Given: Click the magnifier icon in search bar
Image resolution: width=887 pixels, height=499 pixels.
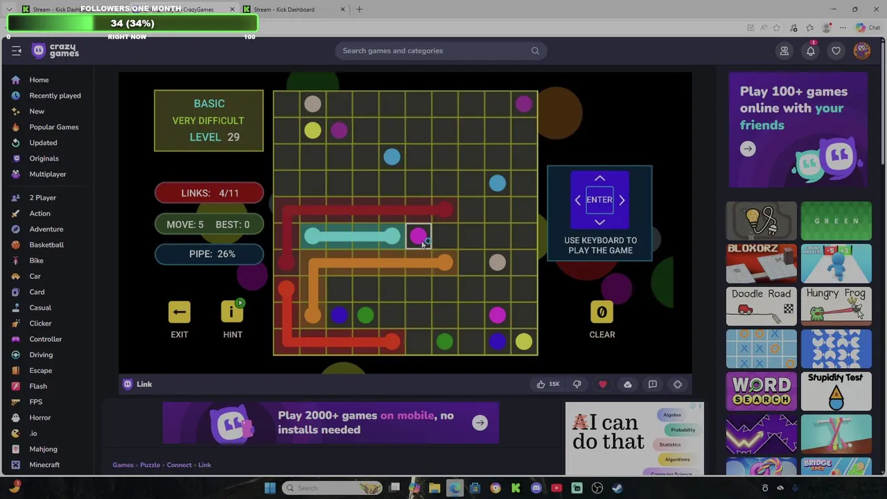Looking at the screenshot, I should [x=535, y=51].
